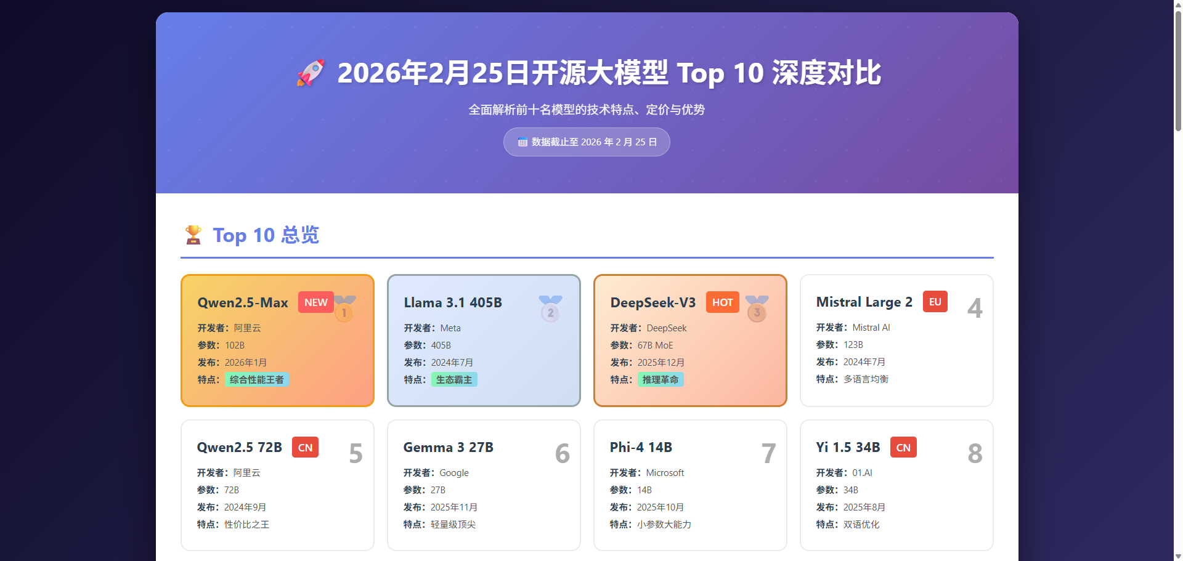1183x561 pixels.
Task: Click the gold medal on Qwen2.5-Max card
Action: pos(344,309)
